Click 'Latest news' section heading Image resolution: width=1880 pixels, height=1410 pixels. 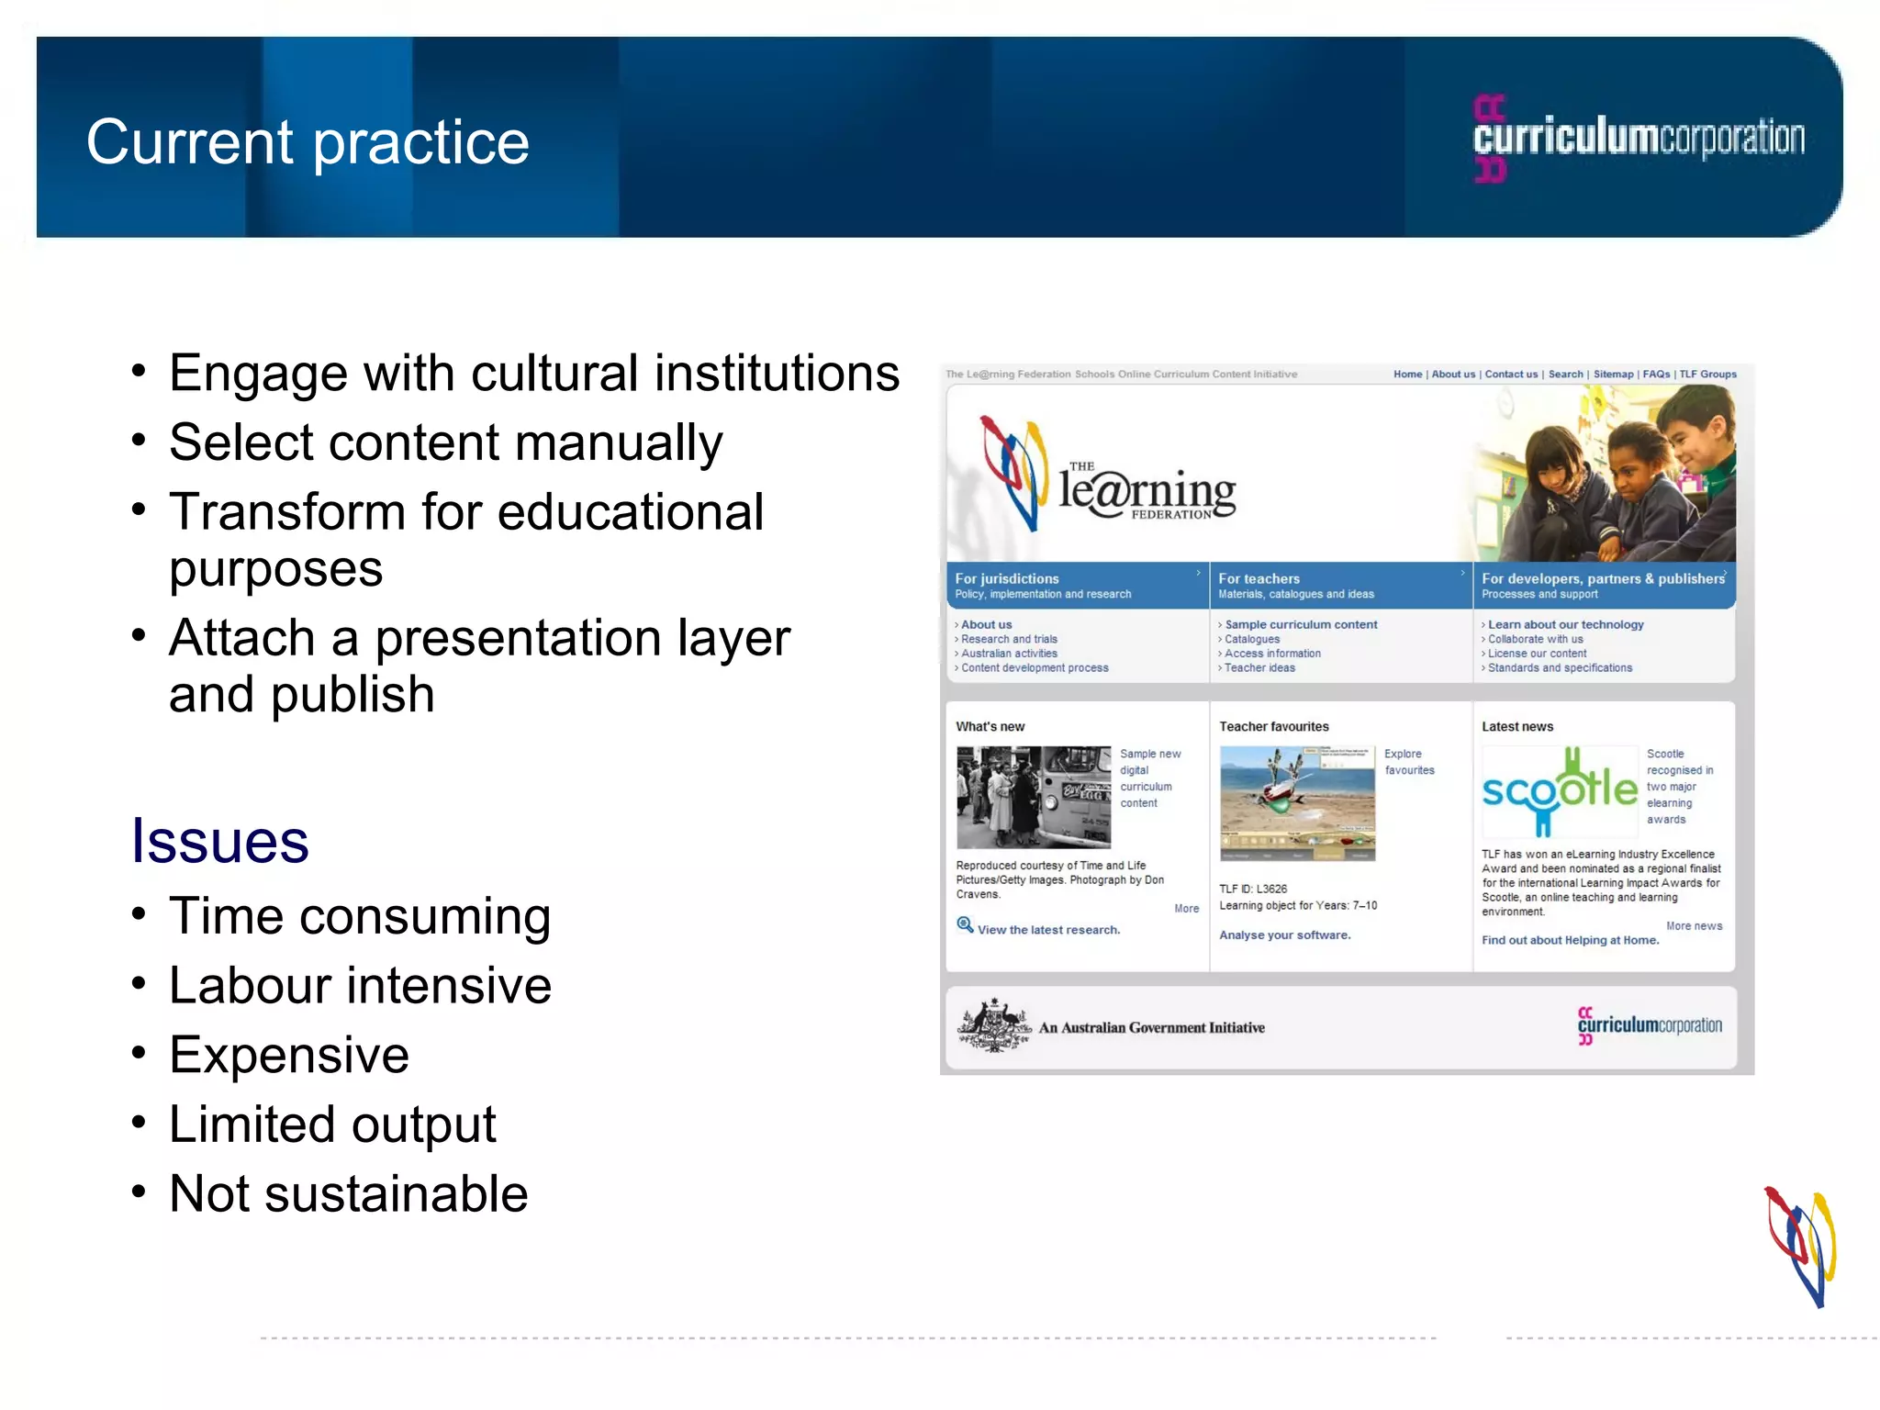click(x=1516, y=727)
